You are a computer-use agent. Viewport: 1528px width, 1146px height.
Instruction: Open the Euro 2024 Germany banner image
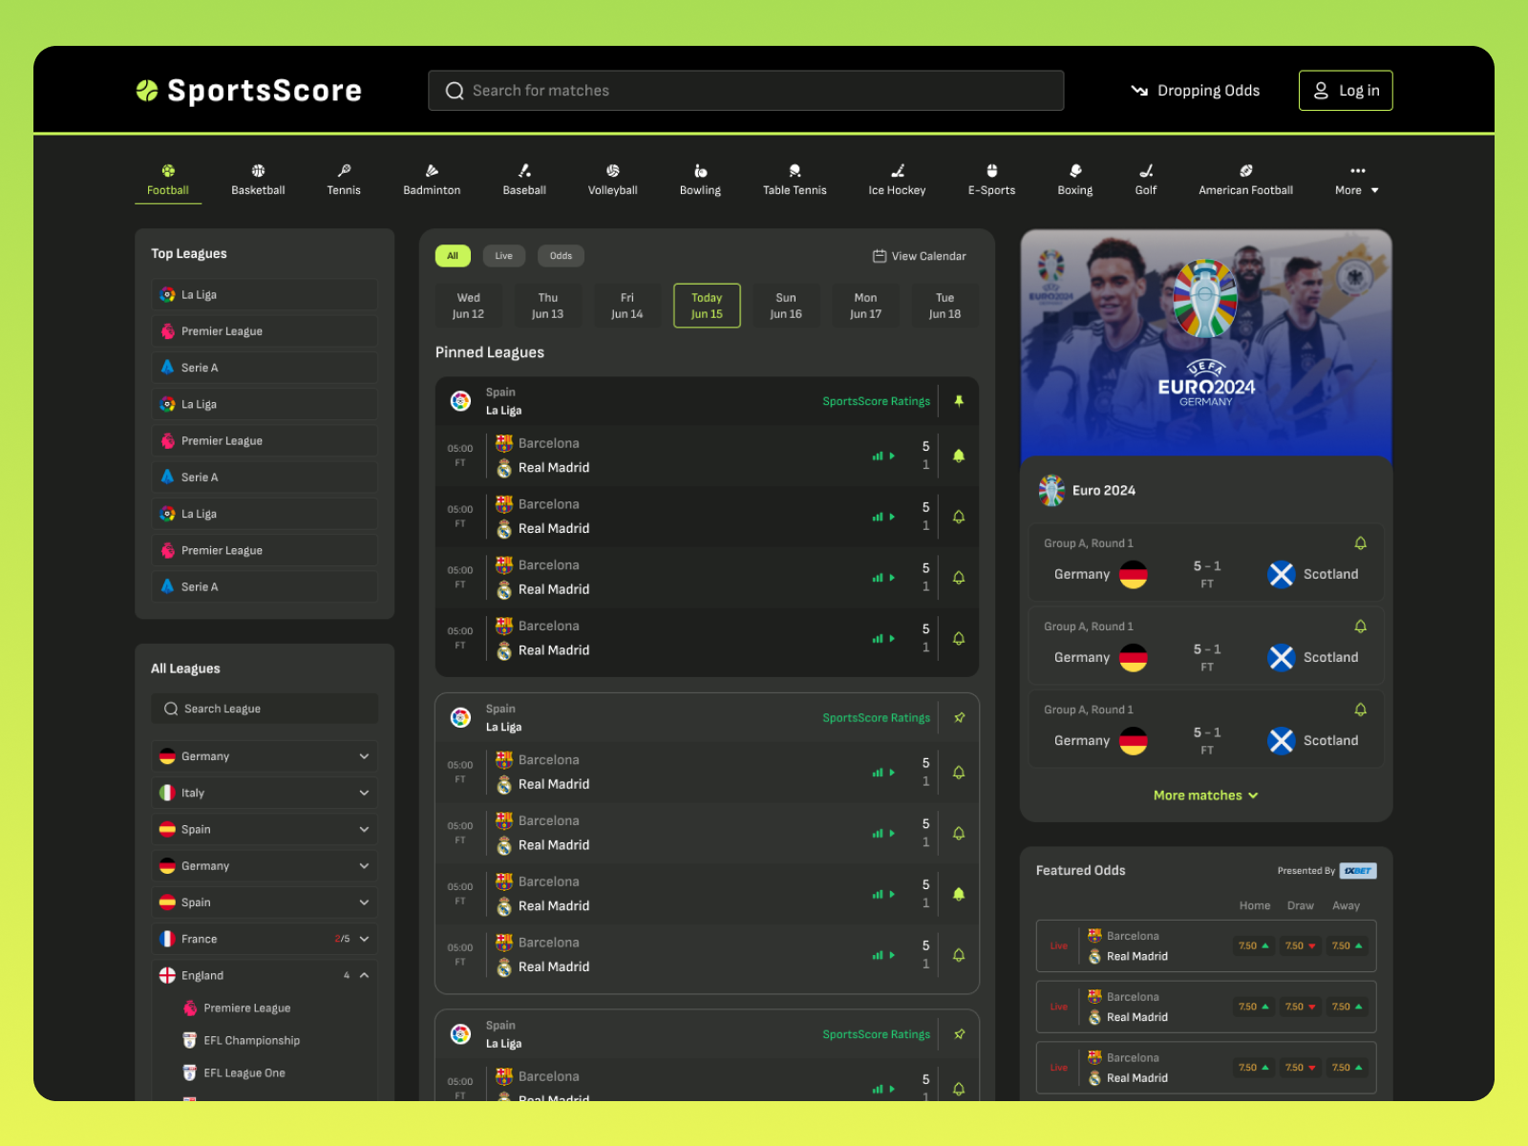pyautogui.click(x=1206, y=346)
